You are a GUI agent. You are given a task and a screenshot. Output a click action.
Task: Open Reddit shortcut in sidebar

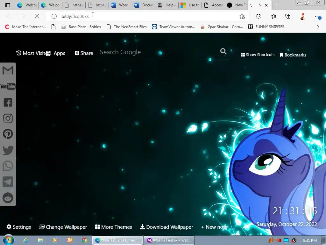pos(8,198)
